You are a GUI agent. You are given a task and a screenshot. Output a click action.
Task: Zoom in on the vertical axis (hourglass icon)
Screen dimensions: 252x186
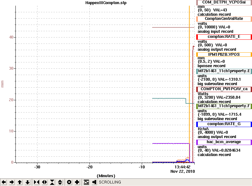tap(52, 182)
